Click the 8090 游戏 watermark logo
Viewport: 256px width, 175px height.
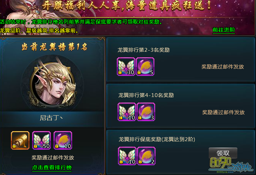[x=231, y=165]
